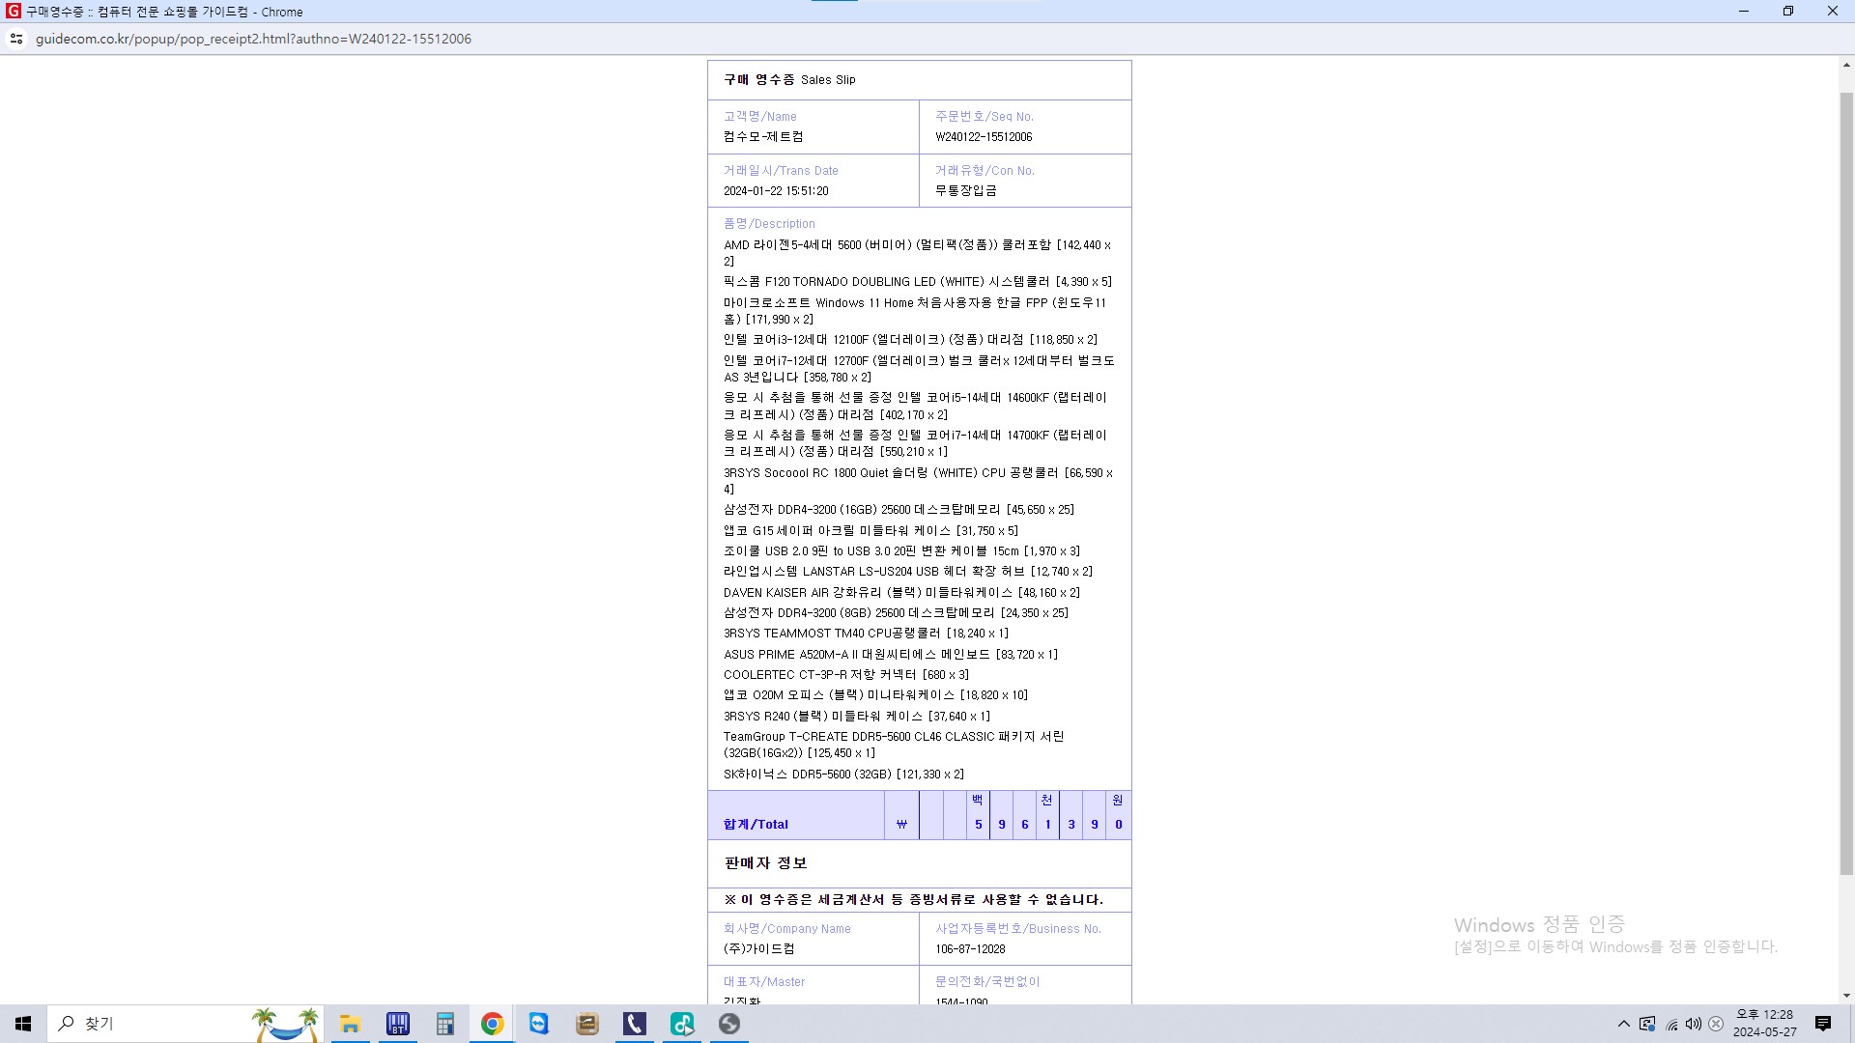Click the 코어i5-14세대 14600KF item line
This screenshot has height=1043, width=1855.
[915, 407]
